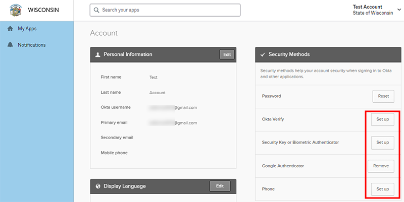Click the WISCONSIN title text in header
Screen dimensions: 404x202
tap(45, 10)
